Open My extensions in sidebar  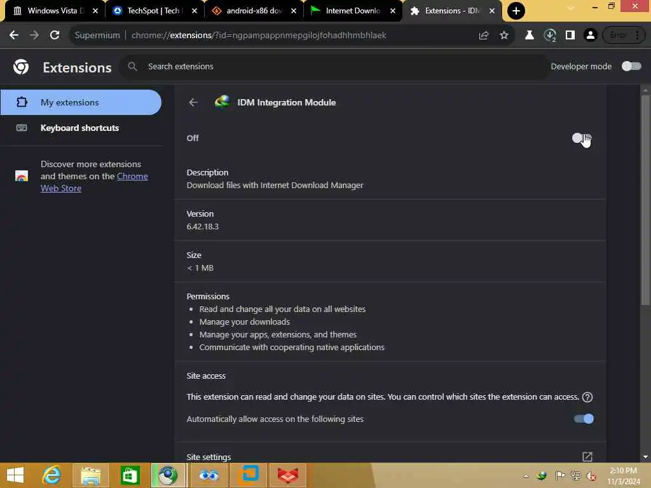[x=81, y=102]
